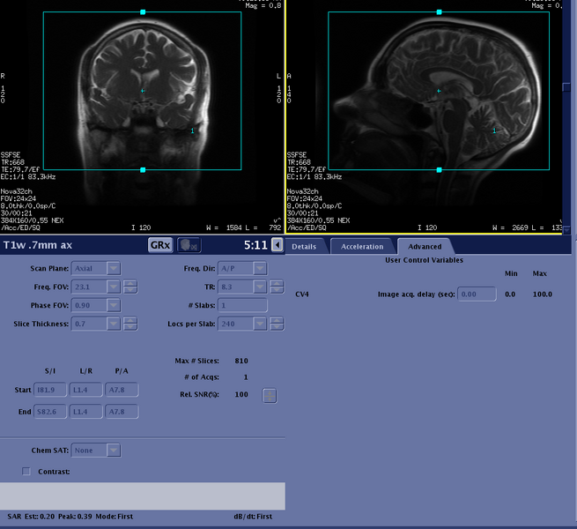The width and height of the screenshot is (577, 529).
Task: Click the scrollbar down arrow of sagittal viewport
Action: click(566, 230)
